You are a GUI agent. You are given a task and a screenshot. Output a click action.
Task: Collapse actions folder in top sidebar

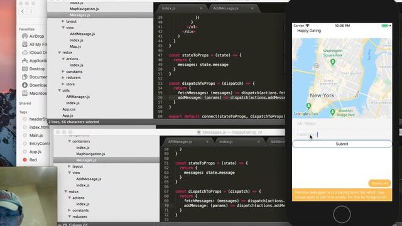tap(63, 58)
